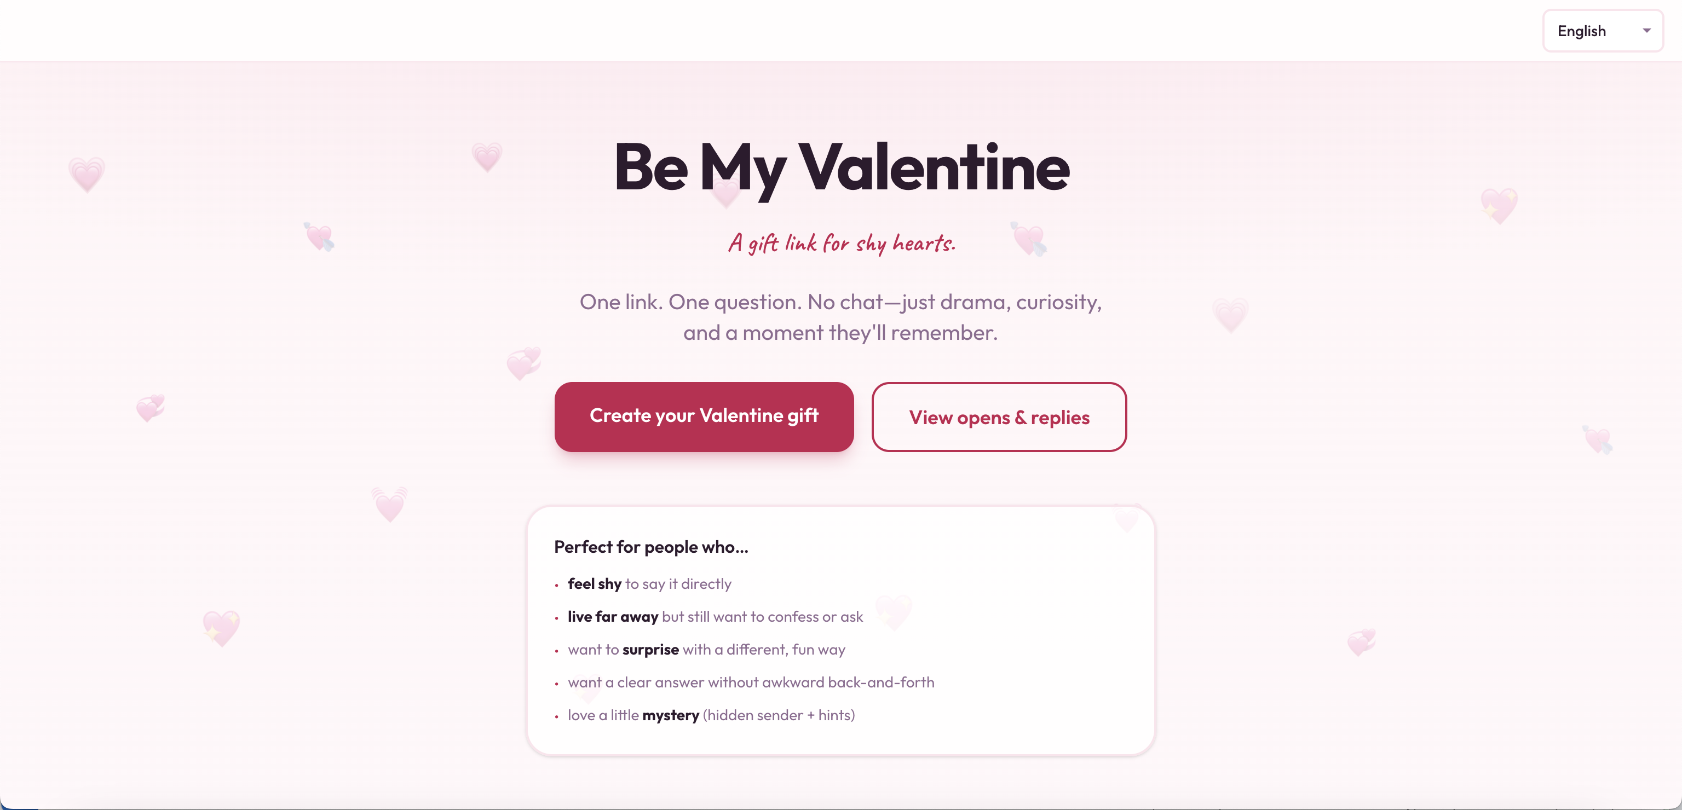This screenshot has height=810, width=1682.
Task: Click the Perfect for people who heading
Action: click(x=651, y=547)
